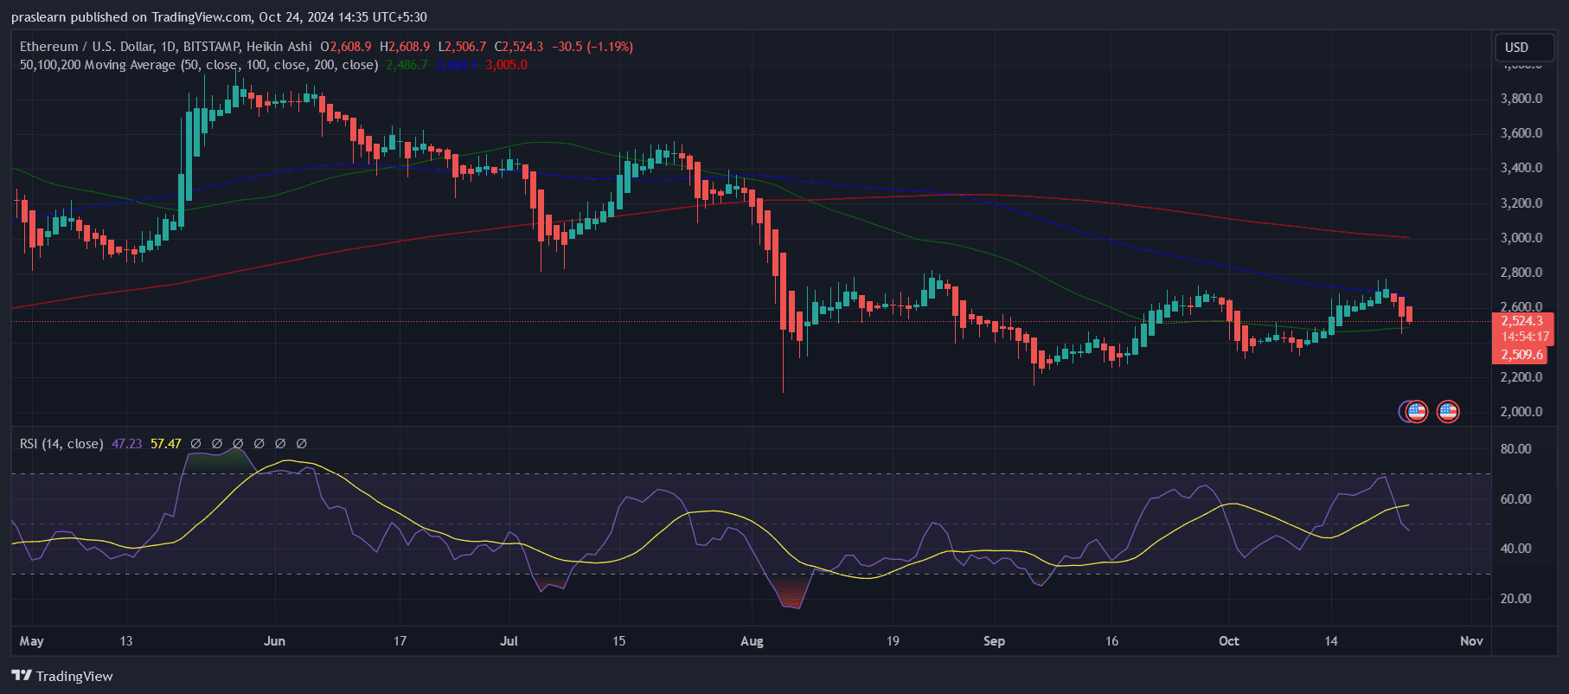Click the change value −30.5 (−1.19%)
Screen dimensions: 1569x694
point(592,47)
